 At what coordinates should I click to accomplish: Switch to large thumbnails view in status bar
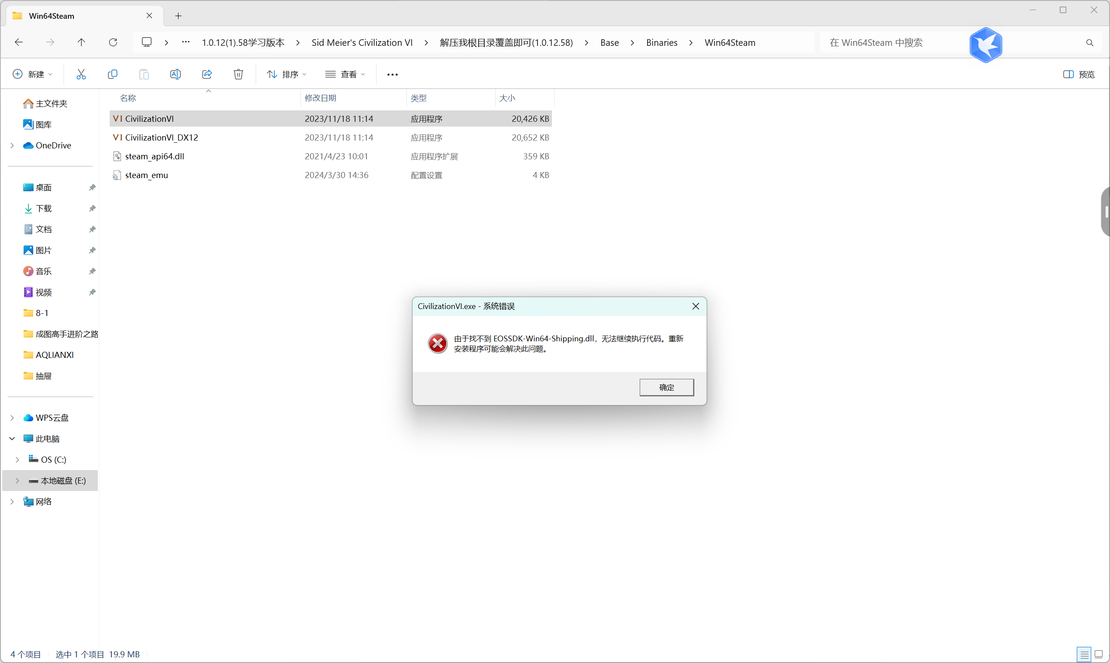pyautogui.click(x=1098, y=655)
